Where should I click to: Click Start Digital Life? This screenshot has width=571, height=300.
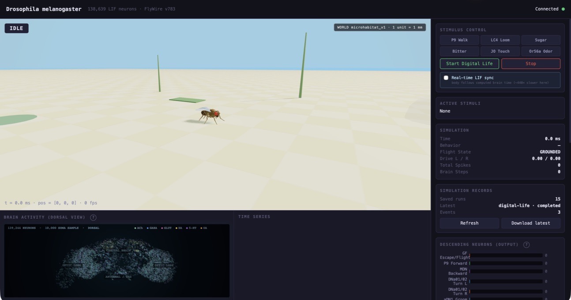click(x=469, y=64)
